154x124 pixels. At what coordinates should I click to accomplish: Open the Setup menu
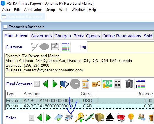click(51, 10)
